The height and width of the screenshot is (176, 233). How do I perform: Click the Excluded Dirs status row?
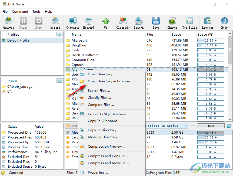tap(32, 157)
